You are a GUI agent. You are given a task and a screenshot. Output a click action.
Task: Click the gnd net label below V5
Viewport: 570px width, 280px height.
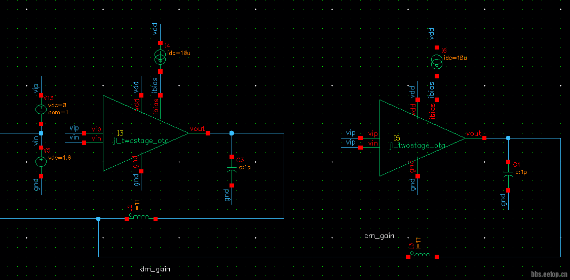[x=36, y=184]
